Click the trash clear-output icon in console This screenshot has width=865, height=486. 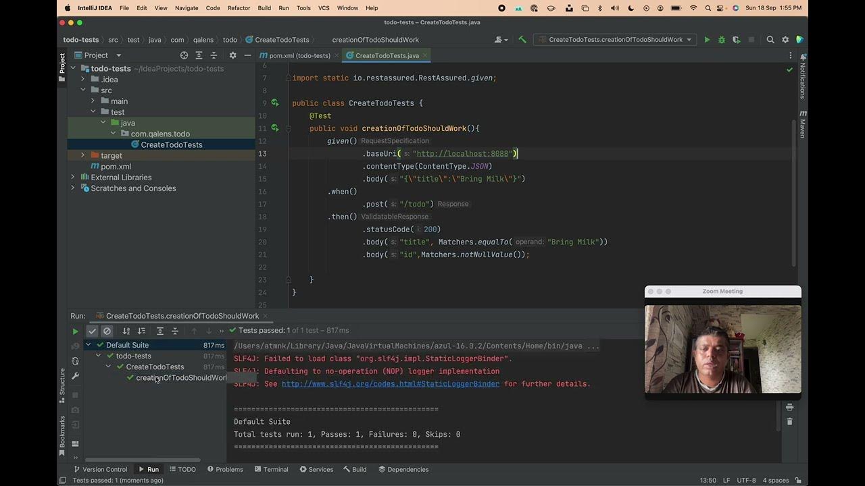pyautogui.click(x=789, y=421)
